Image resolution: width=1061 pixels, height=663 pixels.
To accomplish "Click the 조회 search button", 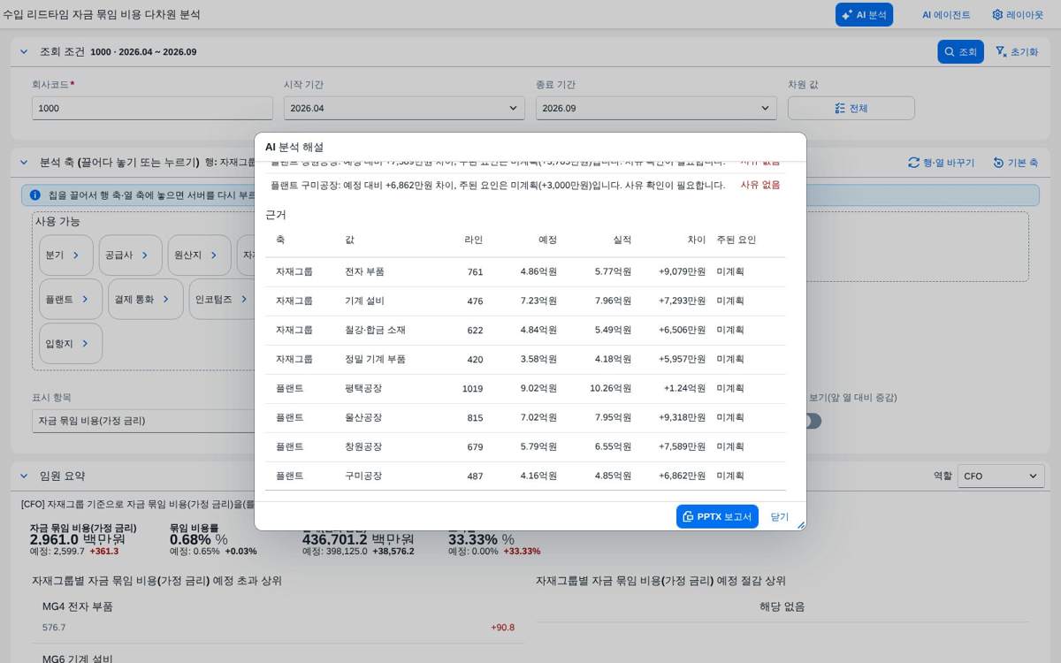I will coord(960,51).
